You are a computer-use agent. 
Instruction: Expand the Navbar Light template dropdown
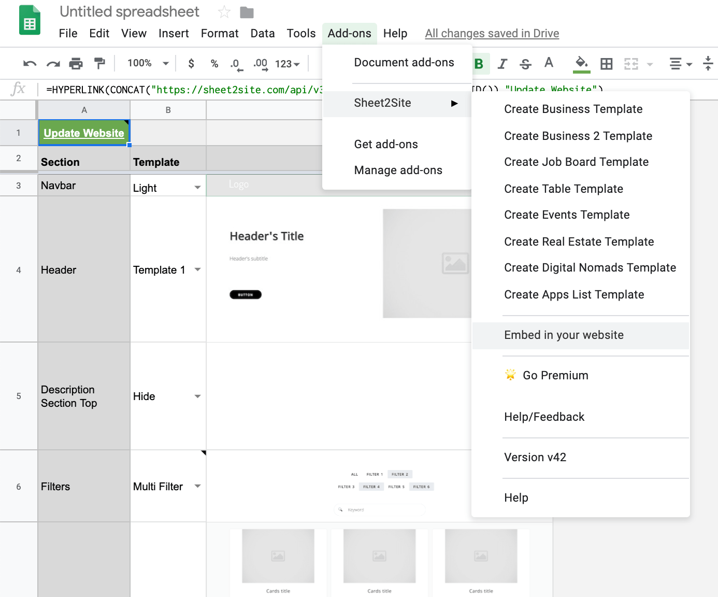point(197,188)
